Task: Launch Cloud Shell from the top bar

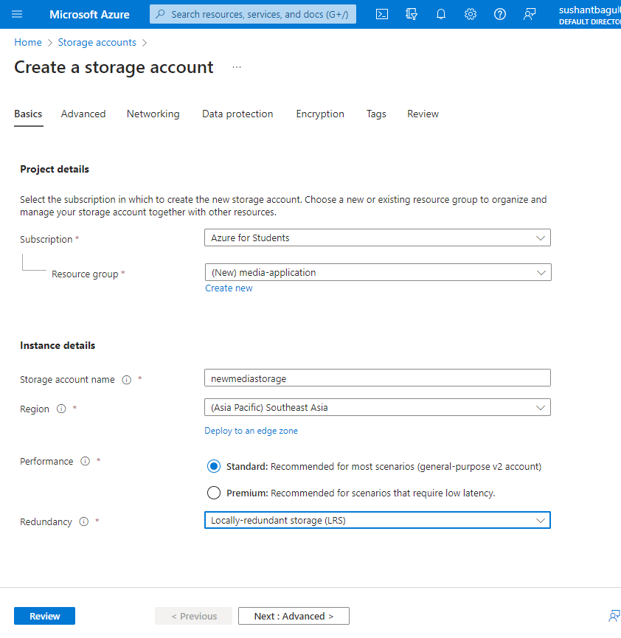Action: point(382,14)
